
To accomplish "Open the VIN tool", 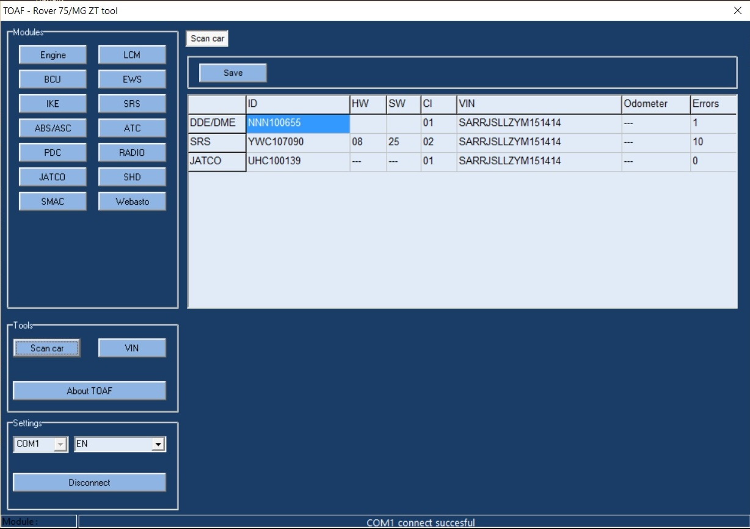I will click(x=132, y=348).
